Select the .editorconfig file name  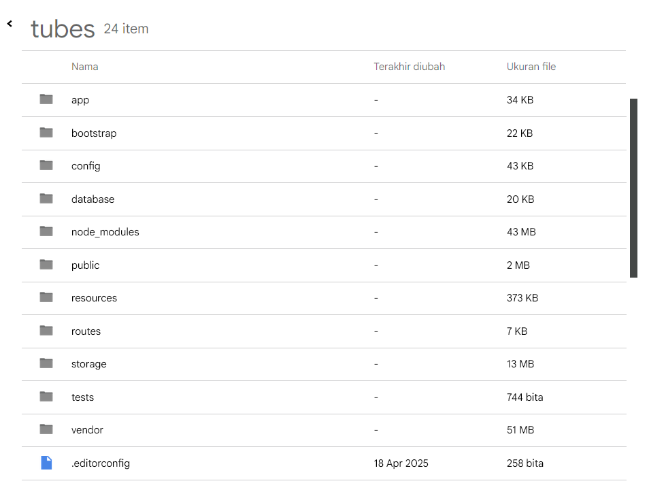point(101,463)
